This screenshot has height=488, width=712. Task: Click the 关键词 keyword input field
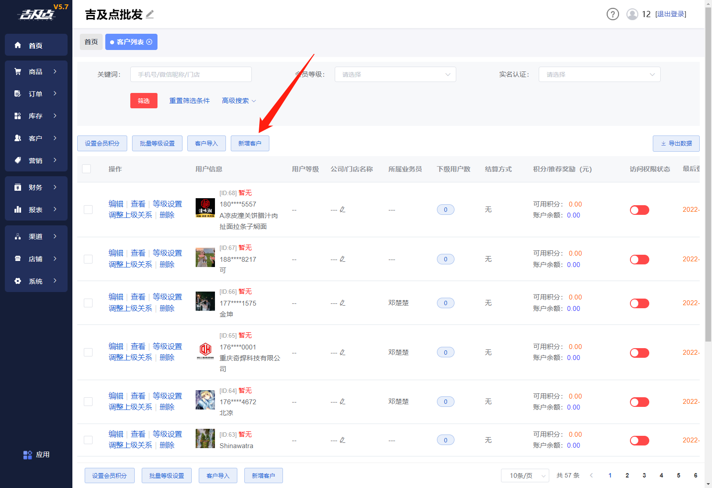pos(191,75)
